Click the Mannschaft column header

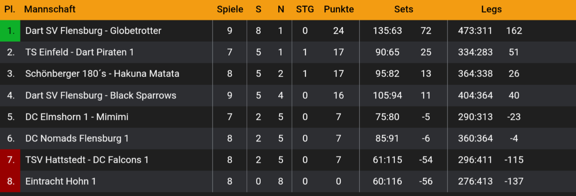(x=50, y=9)
